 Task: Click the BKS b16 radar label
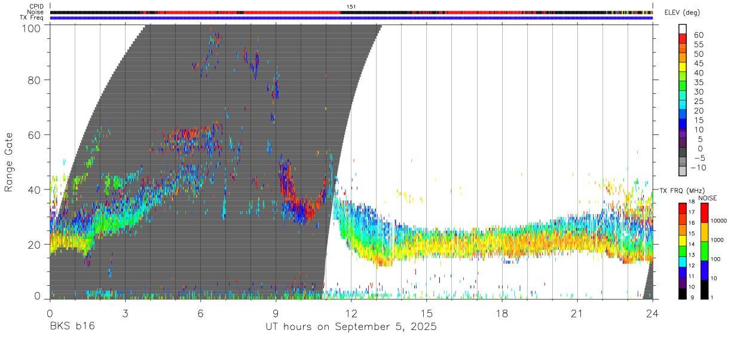72,326
